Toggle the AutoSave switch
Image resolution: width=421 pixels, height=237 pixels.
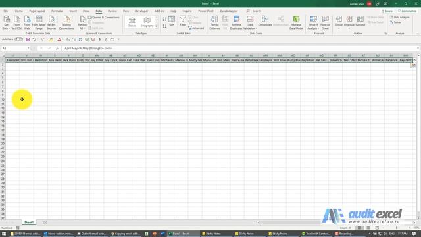(18, 39)
